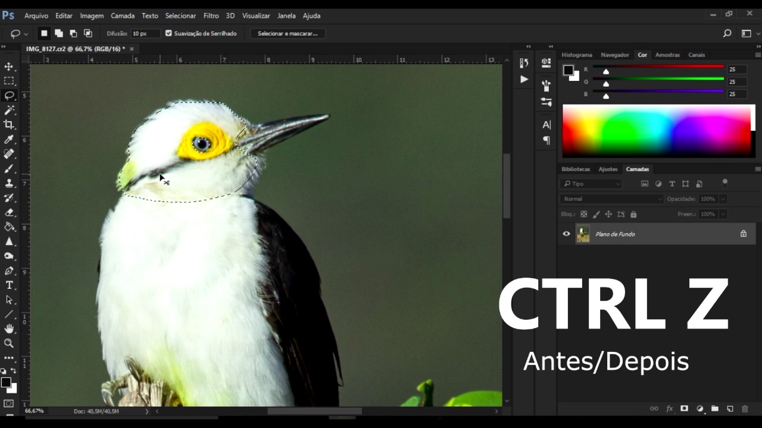The image size is (762, 428).
Task: Open the Brush Presets panel icon
Action: (x=546, y=85)
